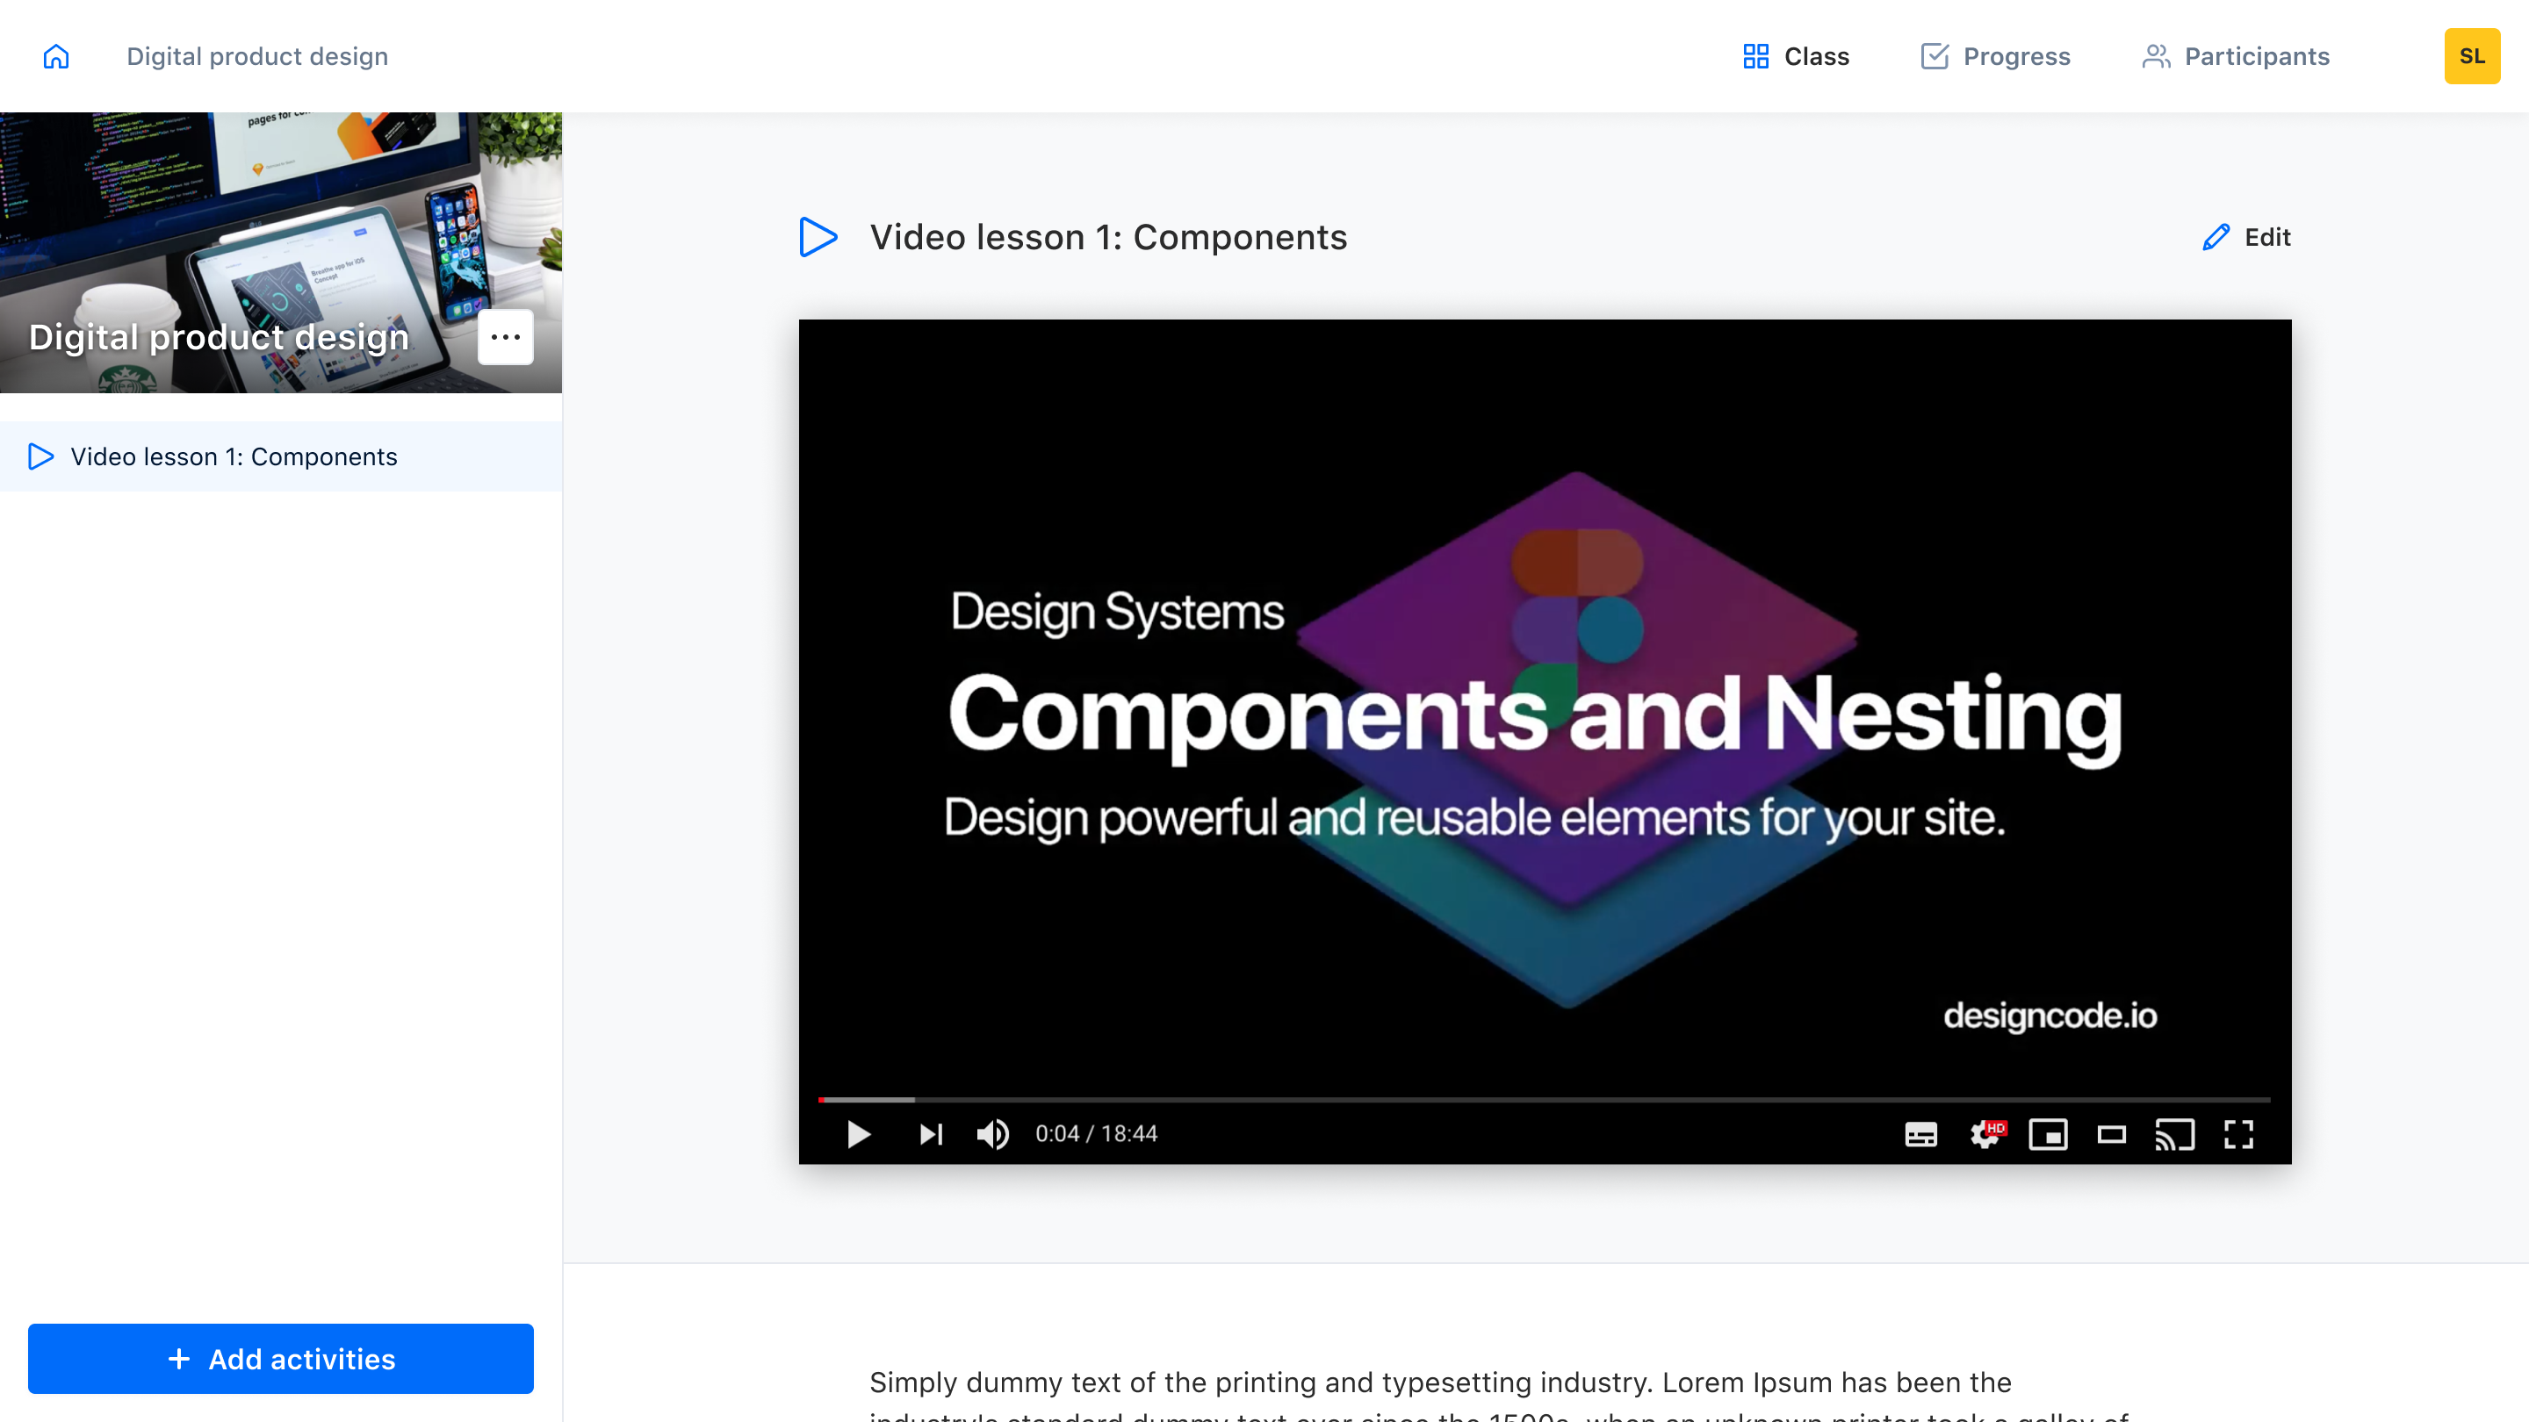Switch to the Class tab
Viewport: 2529px width, 1422px height.
click(1796, 56)
